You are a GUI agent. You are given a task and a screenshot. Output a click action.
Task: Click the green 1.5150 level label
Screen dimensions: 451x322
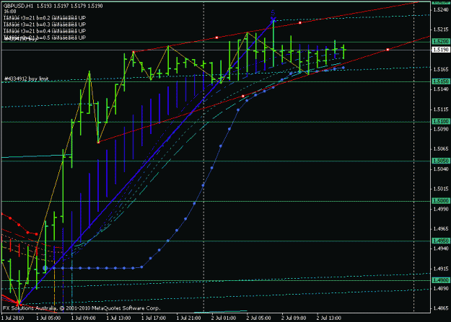(441, 81)
